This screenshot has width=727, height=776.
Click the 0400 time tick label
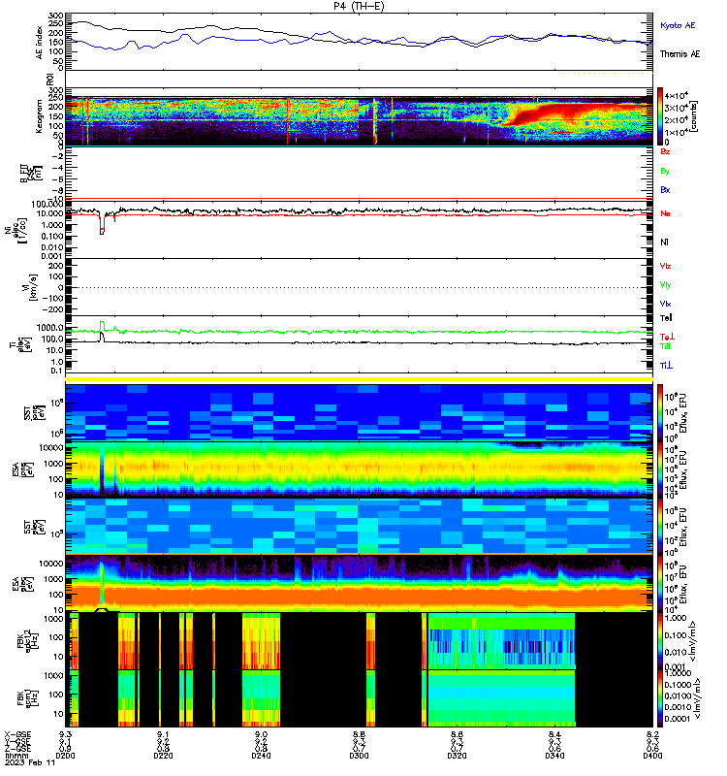[652, 756]
